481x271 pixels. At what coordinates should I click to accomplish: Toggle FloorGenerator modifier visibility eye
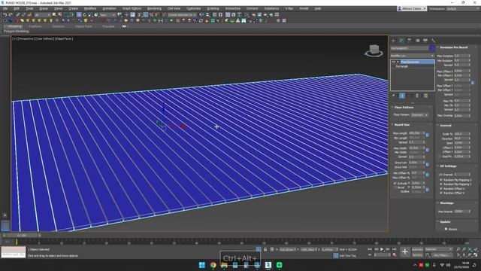pos(393,62)
